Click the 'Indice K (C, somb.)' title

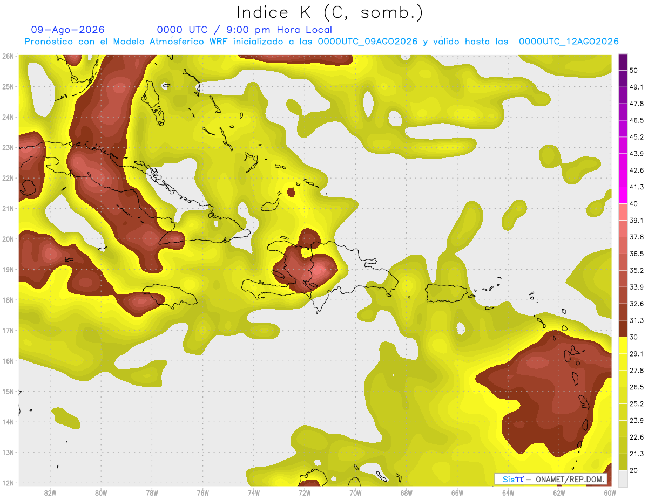coord(330,13)
